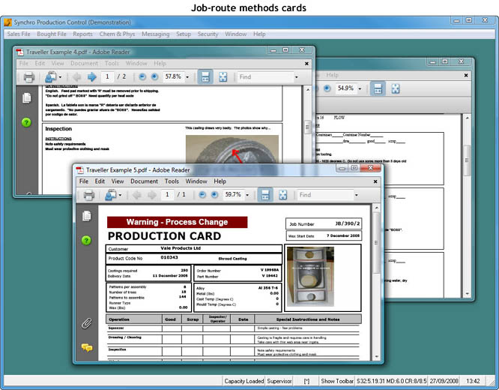Click the print icon in Traveller Example 5 window
499x390 pixels.
click(89, 195)
